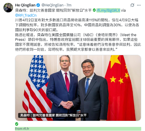Click the Grok explain-post icon
This screenshot has width=145, height=131.
[x=132, y=5]
